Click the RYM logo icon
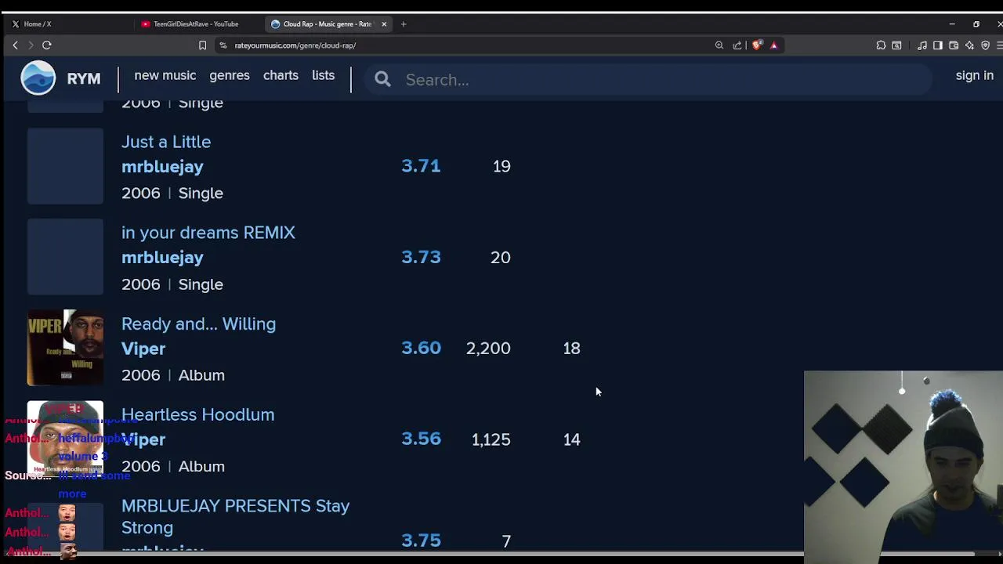The image size is (1003, 564). 38,79
